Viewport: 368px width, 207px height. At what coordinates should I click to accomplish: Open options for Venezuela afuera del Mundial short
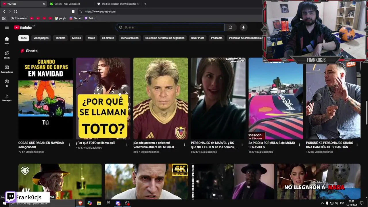pyautogui.click(x=184, y=144)
